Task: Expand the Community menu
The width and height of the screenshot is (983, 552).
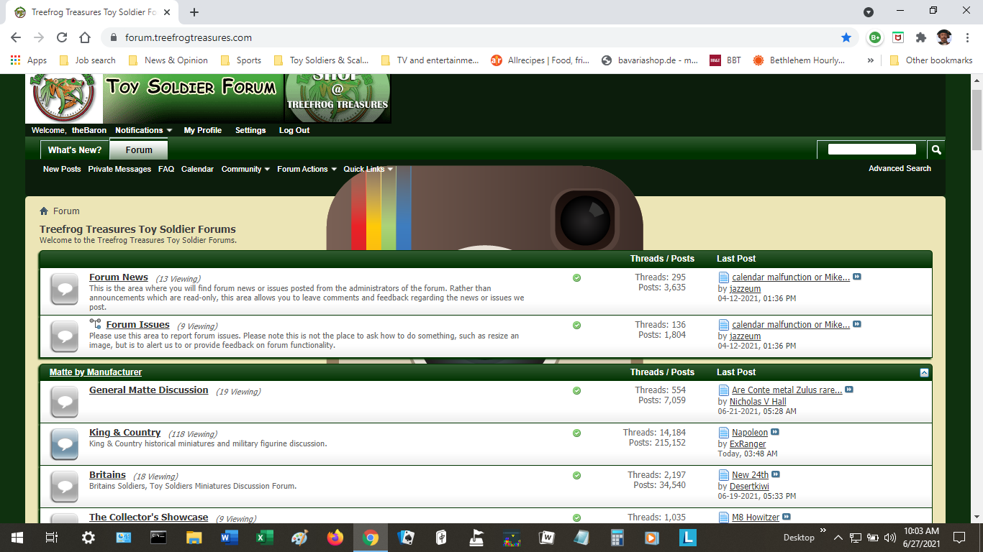Action: pos(245,169)
